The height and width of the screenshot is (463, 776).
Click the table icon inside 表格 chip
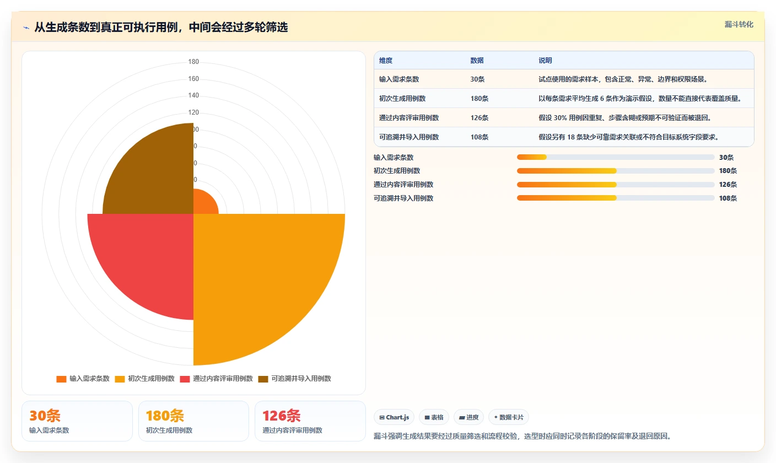tap(427, 418)
